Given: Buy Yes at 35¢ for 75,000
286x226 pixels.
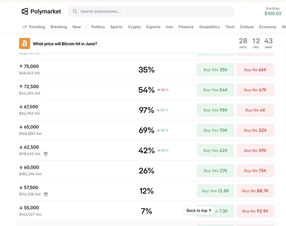Looking at the screenshot, I should pos(215,70).
